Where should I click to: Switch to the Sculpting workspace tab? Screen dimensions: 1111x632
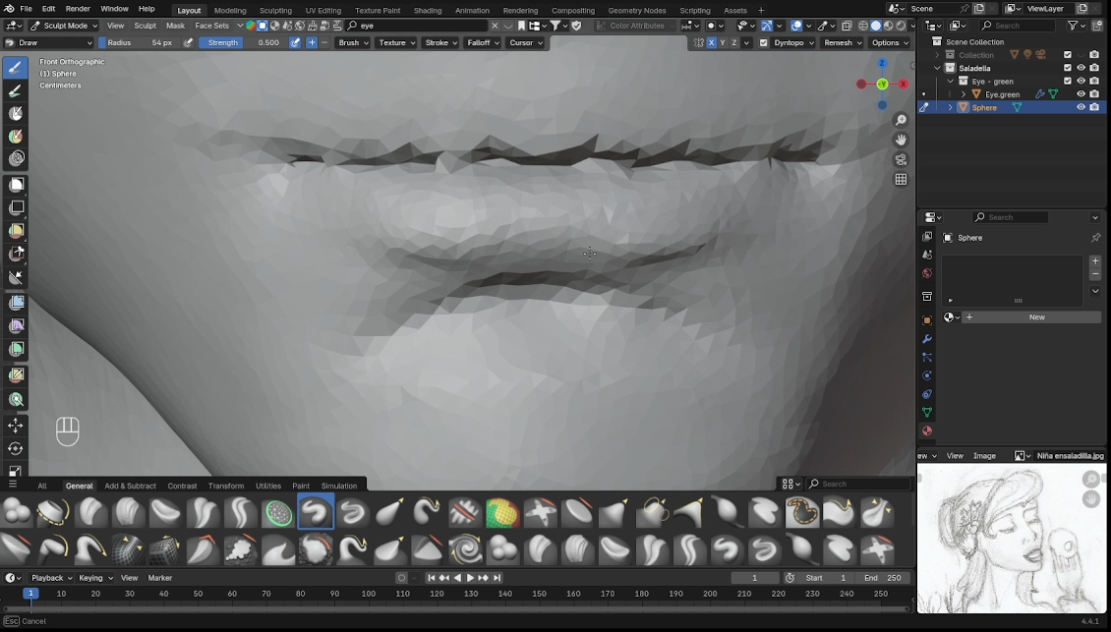click(275, 10)
